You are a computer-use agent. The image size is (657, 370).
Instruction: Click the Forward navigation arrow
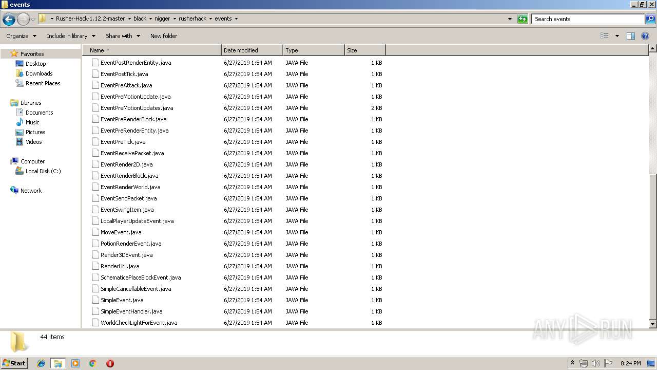pyautogui.click(x=23, y=19)
